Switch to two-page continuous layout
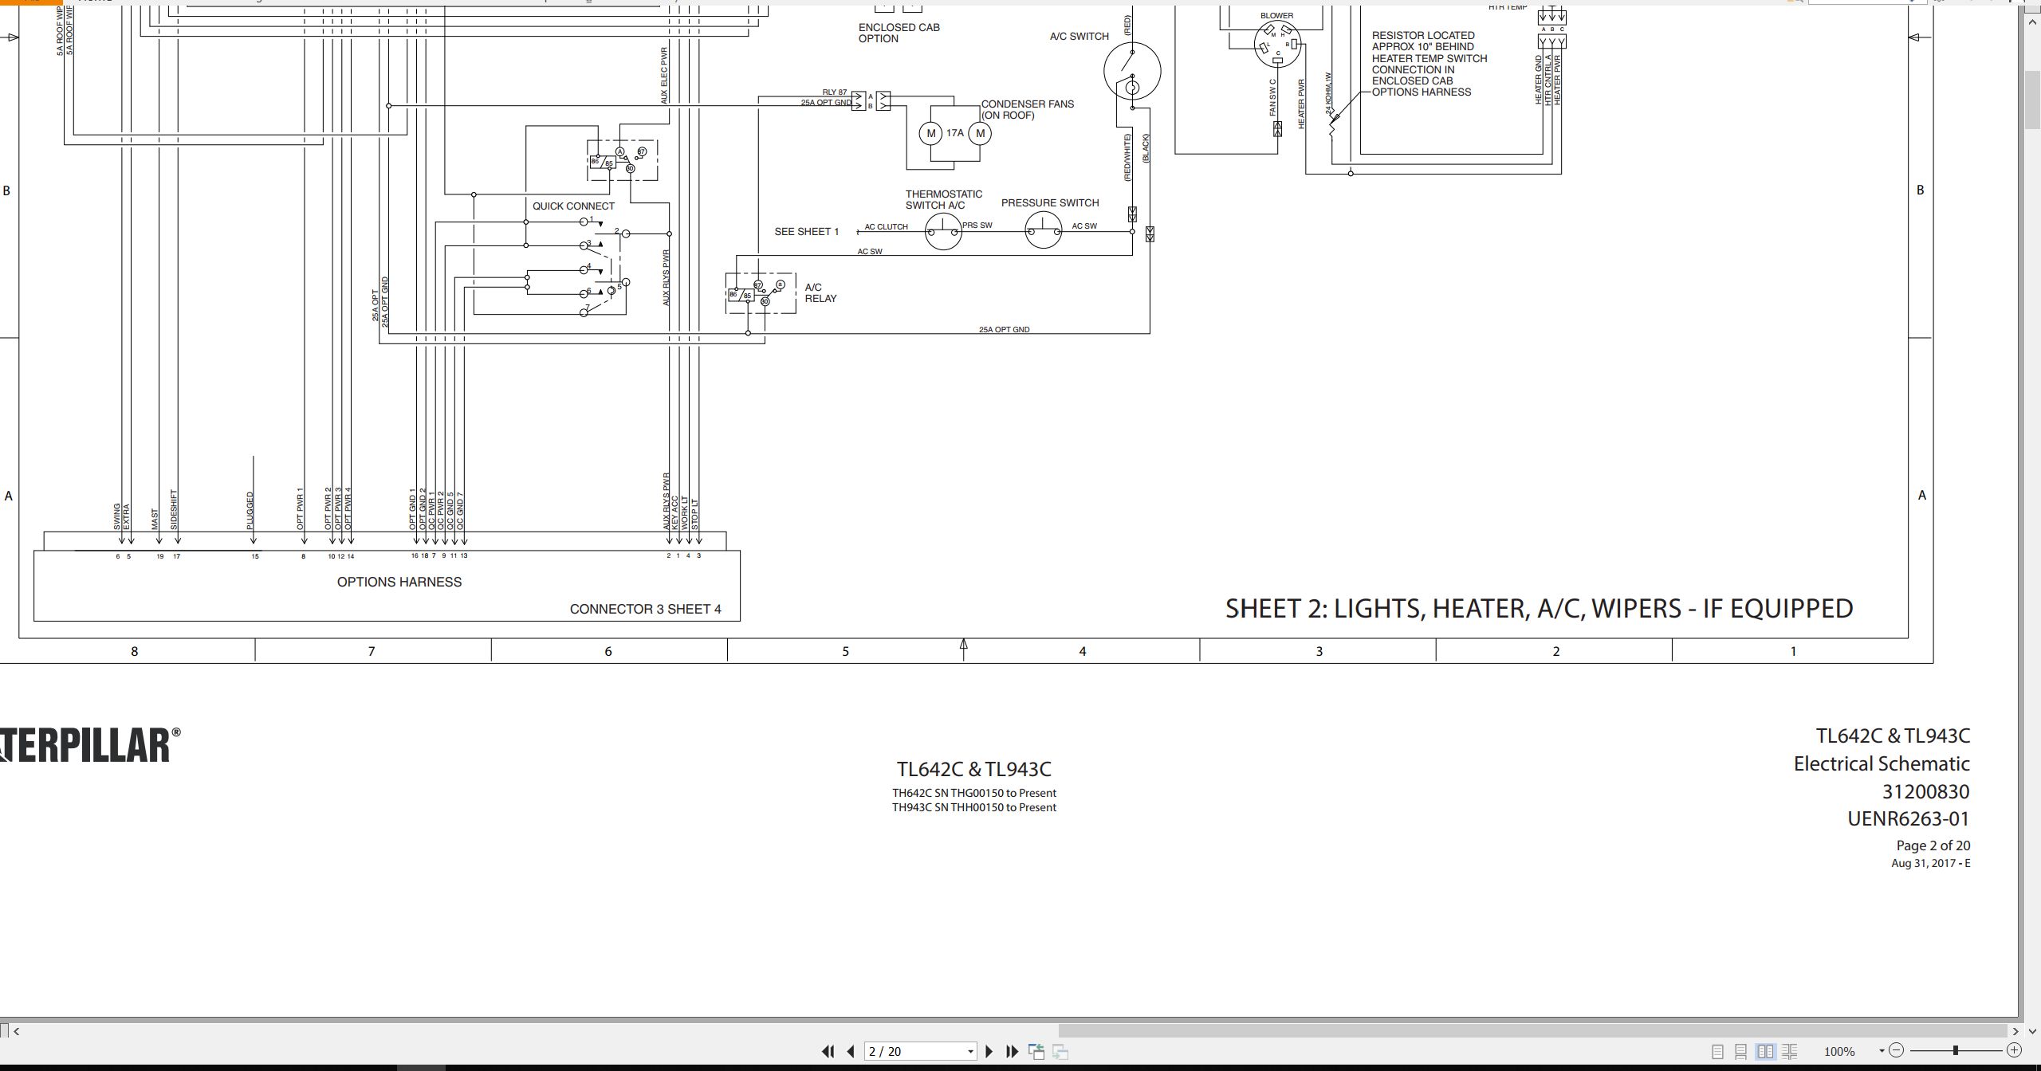This screenshot has height=1071, width=2041. (x=1789, y=1052)
